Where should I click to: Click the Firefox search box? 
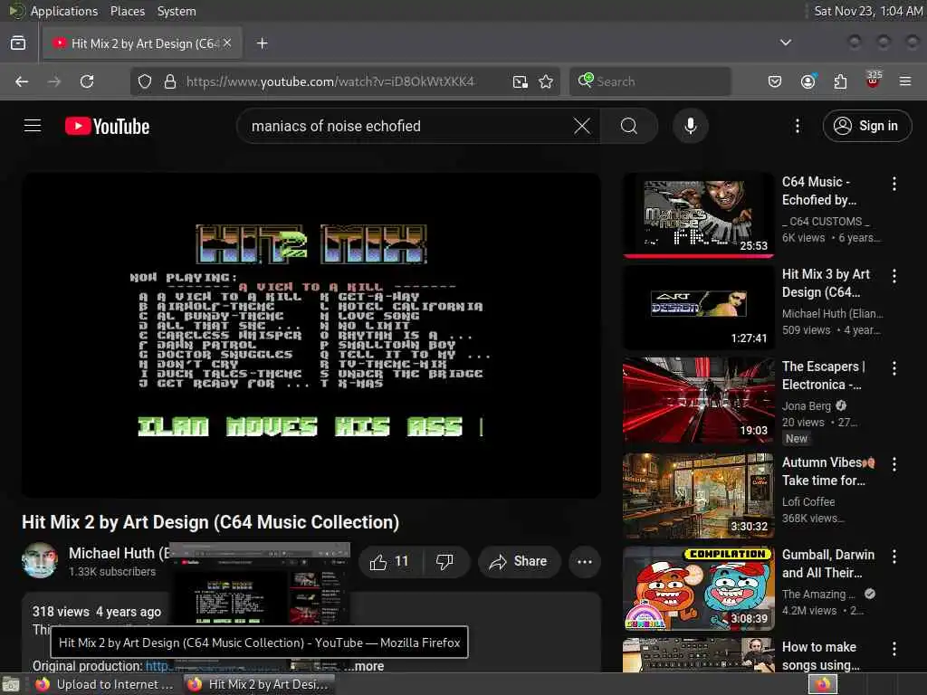[x=650, y=81]
